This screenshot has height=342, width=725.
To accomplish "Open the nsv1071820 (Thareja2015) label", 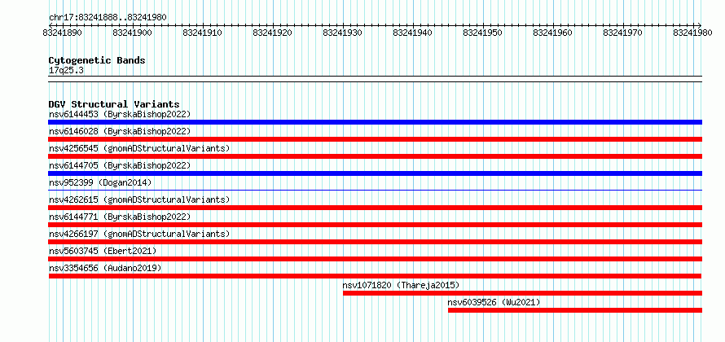I will tap(401, 285).
